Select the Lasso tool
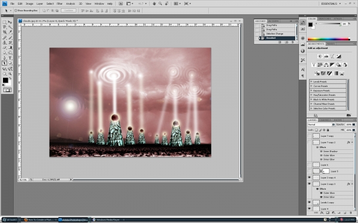The height and width of the screenshot is (223, 358). pyautogui.click(x=4, y=27)
